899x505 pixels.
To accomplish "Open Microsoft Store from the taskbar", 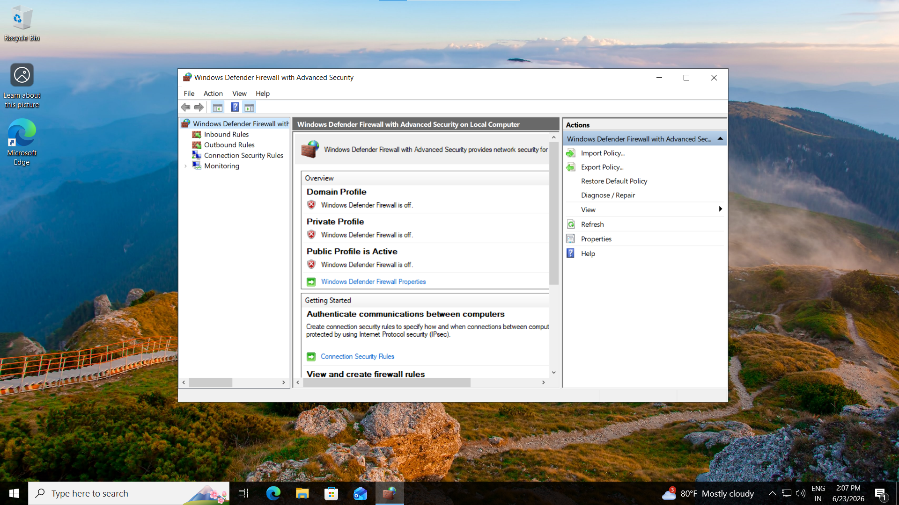I will [331, 493].
